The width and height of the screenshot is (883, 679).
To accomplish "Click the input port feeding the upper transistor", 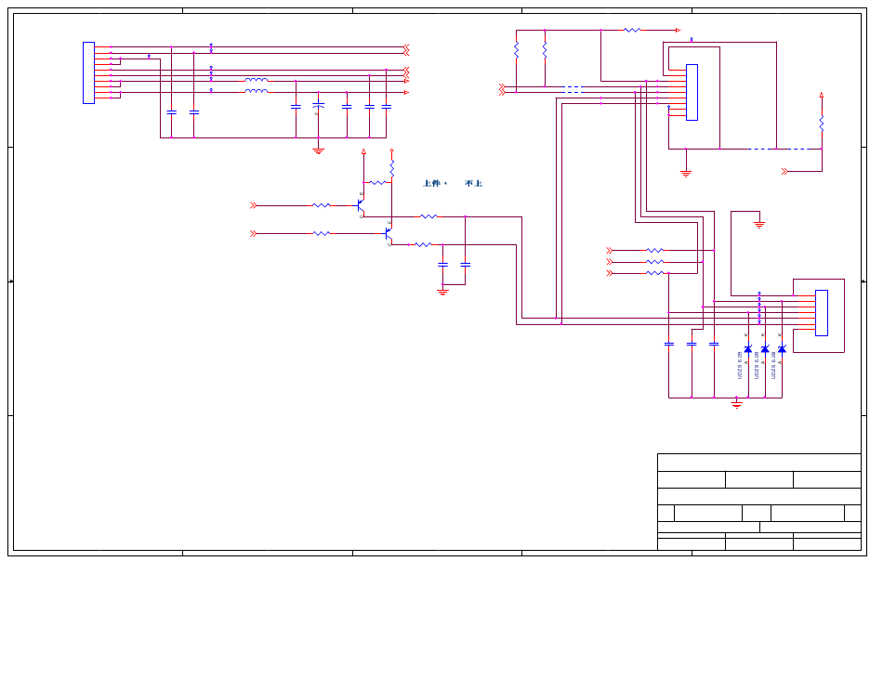I will (x=254, y=205).
